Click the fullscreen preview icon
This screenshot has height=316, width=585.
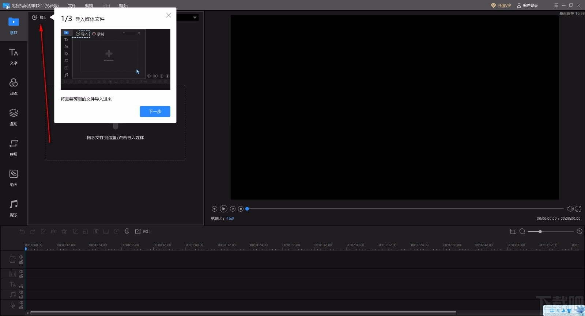pos(578,209)
